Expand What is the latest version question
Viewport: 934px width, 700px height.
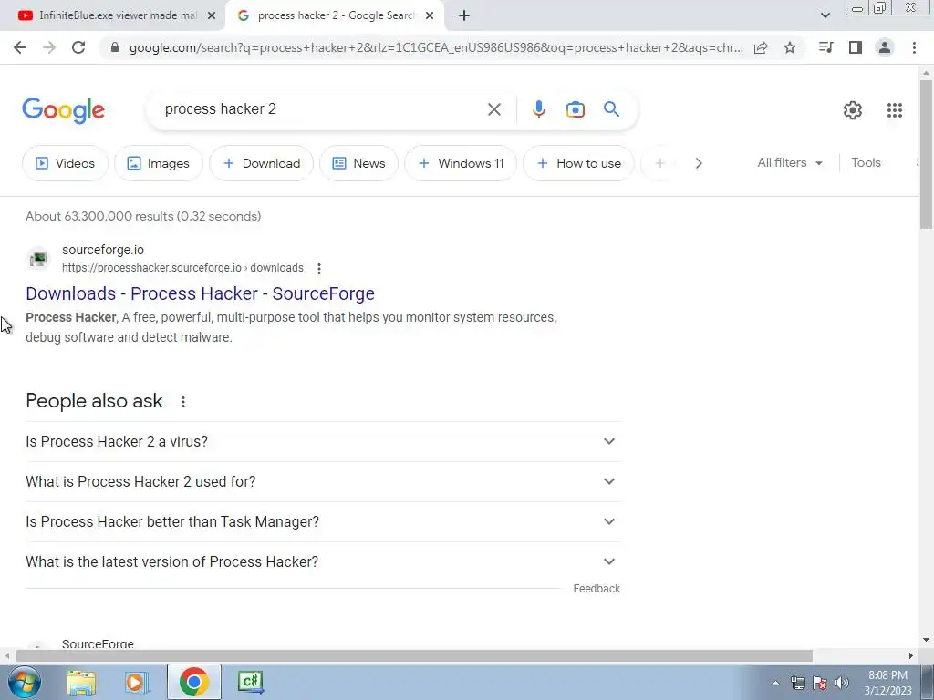323,561
